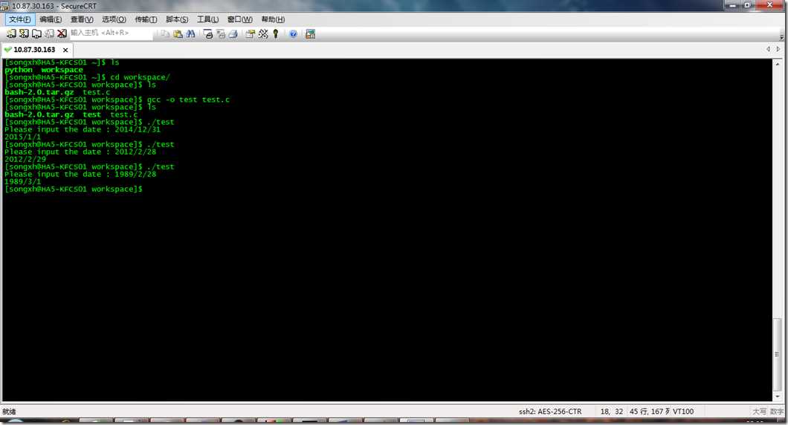The image size is (788, 425).
Task: Open the 编辑(E) menu
Action: (51, 19)
